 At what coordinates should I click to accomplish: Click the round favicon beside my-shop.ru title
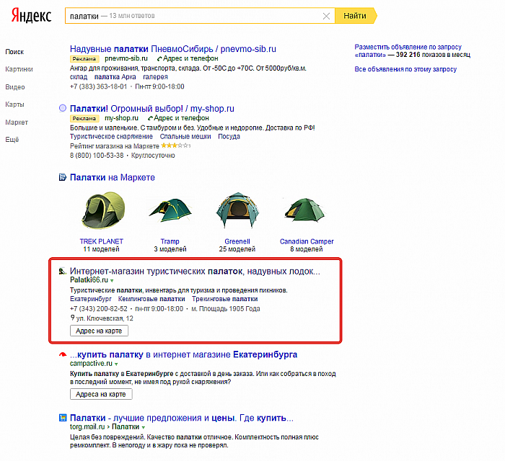click(63, 108)
